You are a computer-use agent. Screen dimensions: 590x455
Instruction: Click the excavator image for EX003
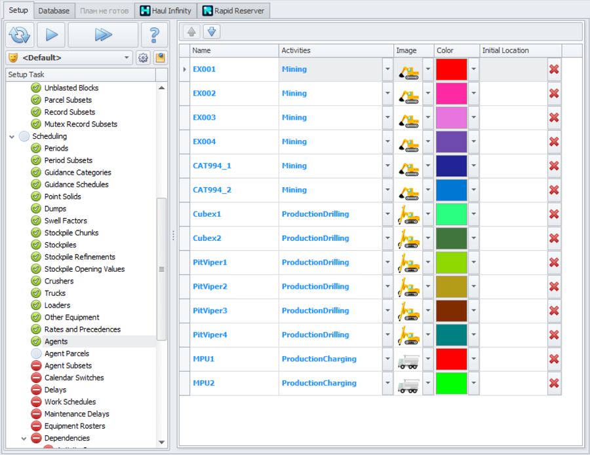pyautogui.click(x=409, y=118)
